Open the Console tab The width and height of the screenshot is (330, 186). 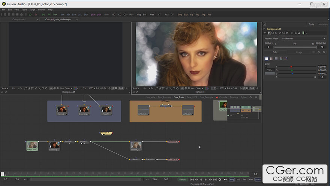223,97
